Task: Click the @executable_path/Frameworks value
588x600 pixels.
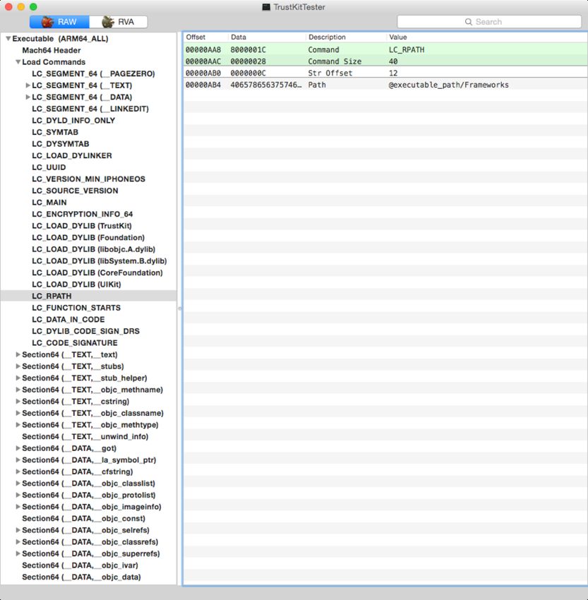Action: pyautogui.click(x=448, y=85)
